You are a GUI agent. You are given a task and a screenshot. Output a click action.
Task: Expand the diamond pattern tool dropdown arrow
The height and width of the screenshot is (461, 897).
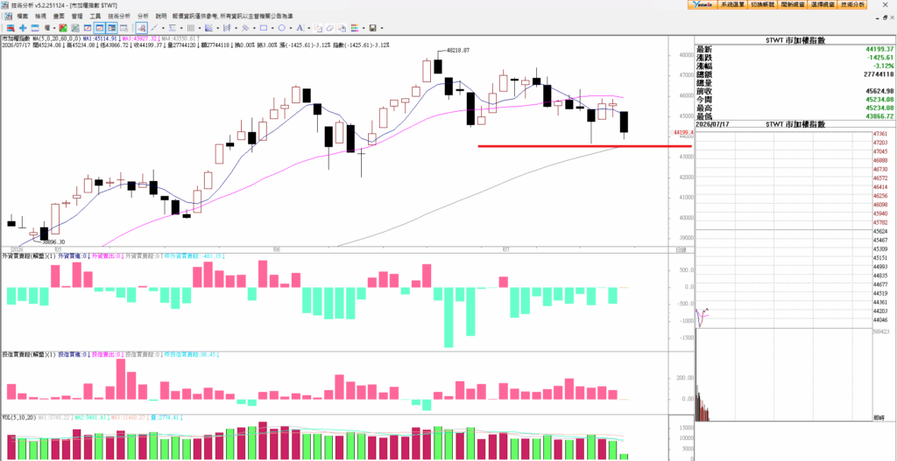click(x=255, y=28)
